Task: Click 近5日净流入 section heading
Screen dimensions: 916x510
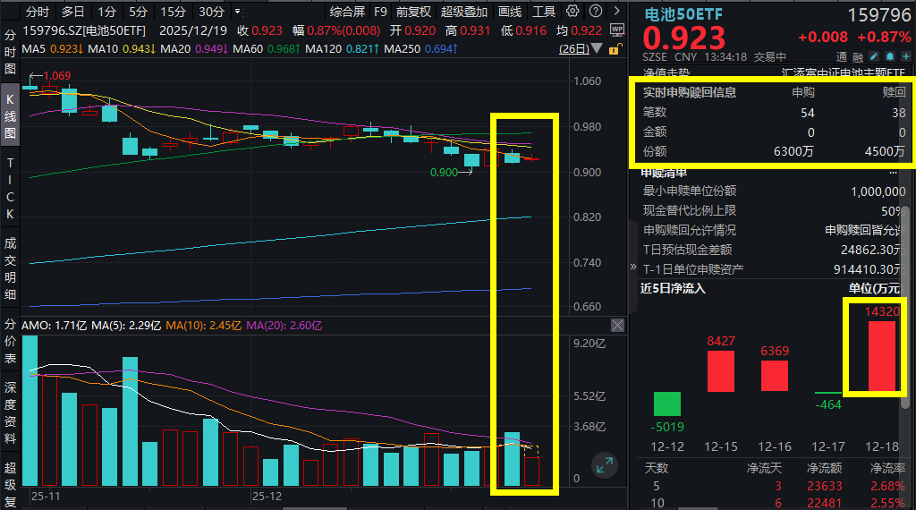Action: click(x=673, y=289)
